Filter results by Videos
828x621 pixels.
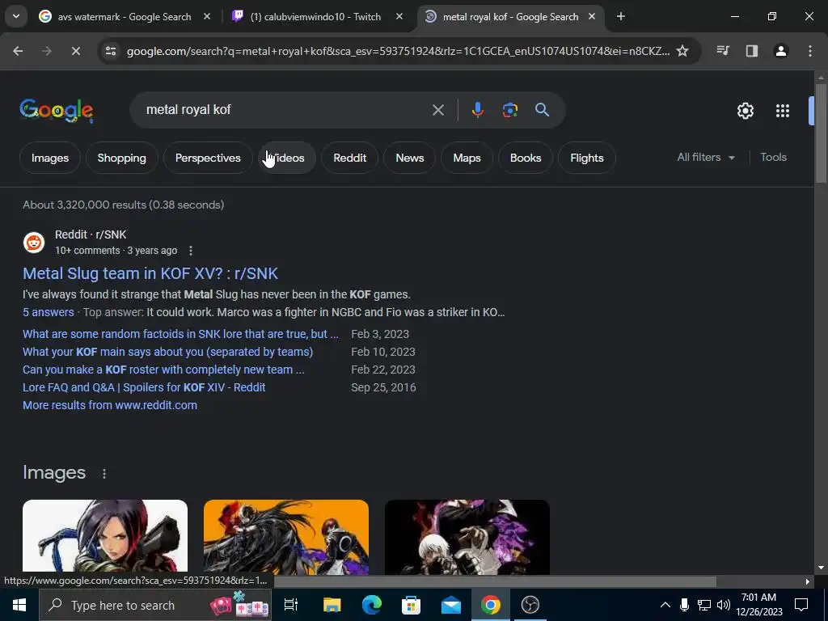(x=287, y=158)
